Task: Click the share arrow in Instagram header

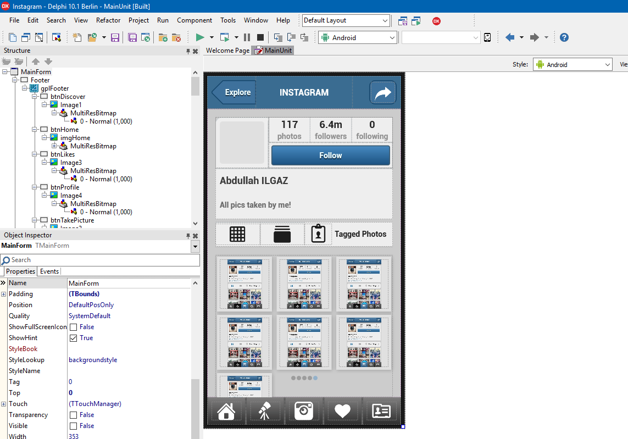Action: point(383,92)
